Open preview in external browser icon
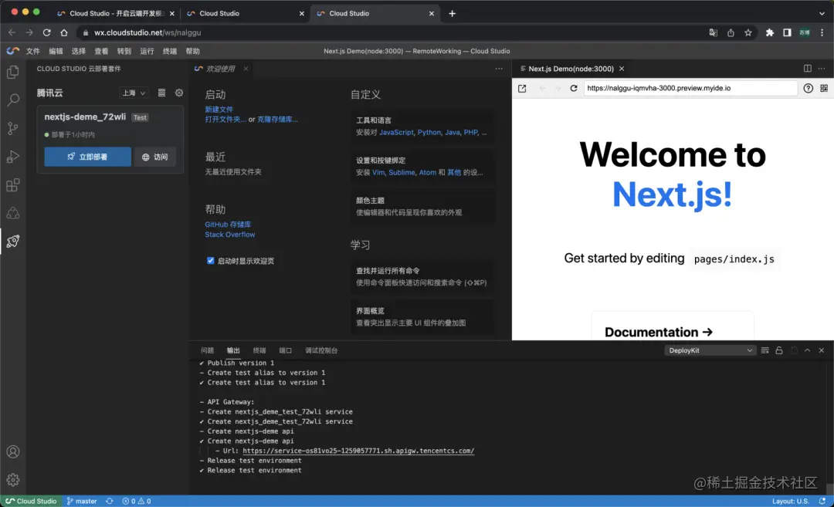The width and height of the screenshot is (834, 507). (x=522, y=88)
